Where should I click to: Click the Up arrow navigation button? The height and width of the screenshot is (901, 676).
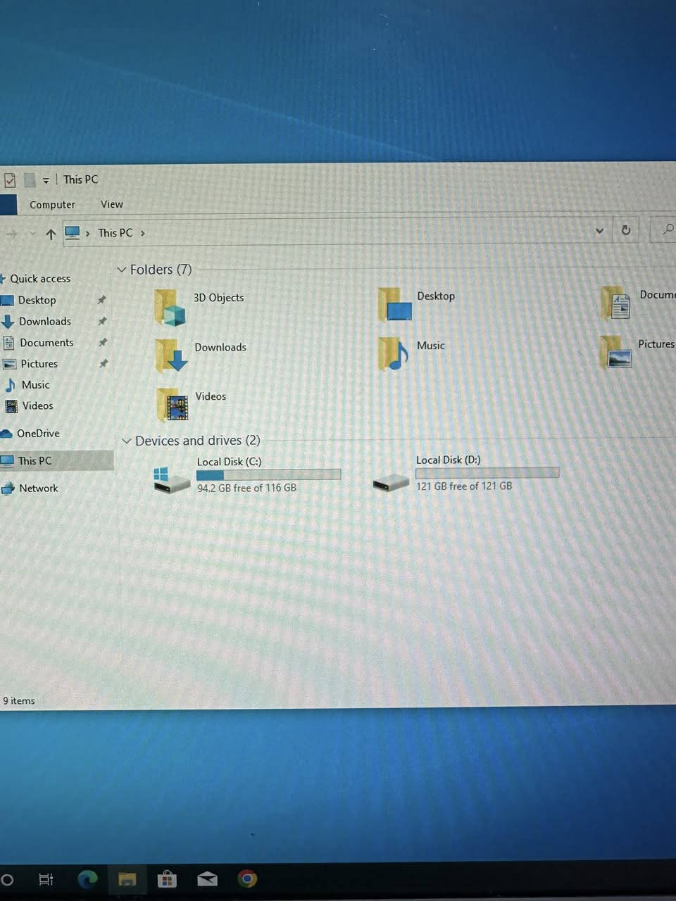pyautogui.click(x=51, y=234)
